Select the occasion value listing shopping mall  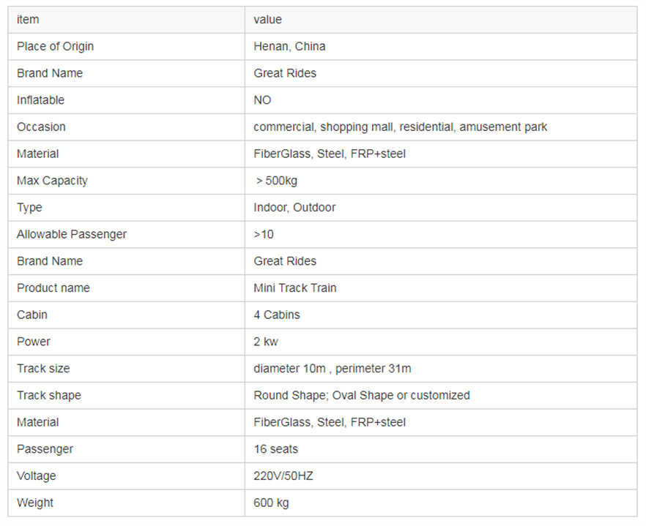coord(400,127)
